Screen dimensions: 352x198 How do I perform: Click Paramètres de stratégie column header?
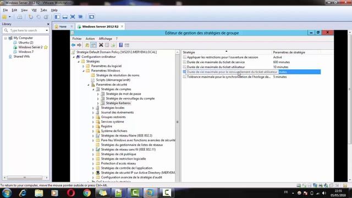(296, 52)
